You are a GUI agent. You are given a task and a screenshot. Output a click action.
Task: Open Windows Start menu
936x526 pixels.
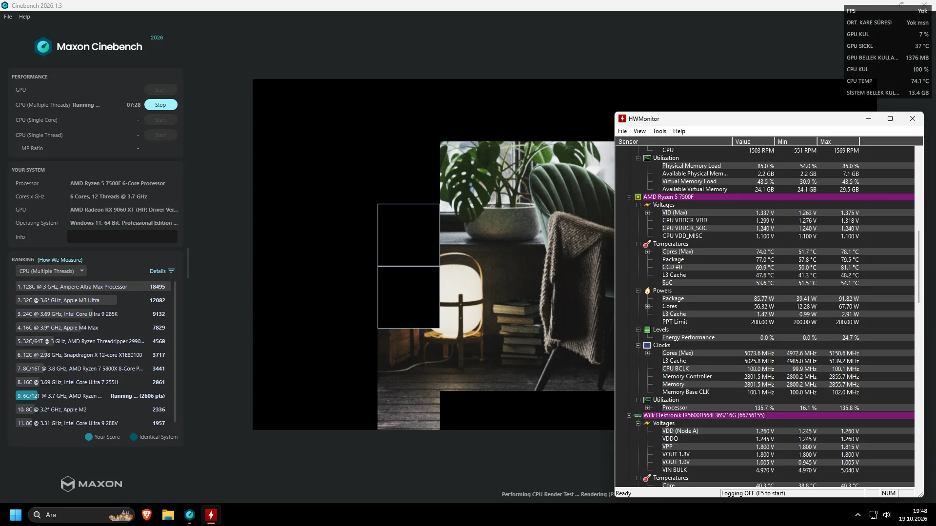pyautogui.click(x=16, y=515)
